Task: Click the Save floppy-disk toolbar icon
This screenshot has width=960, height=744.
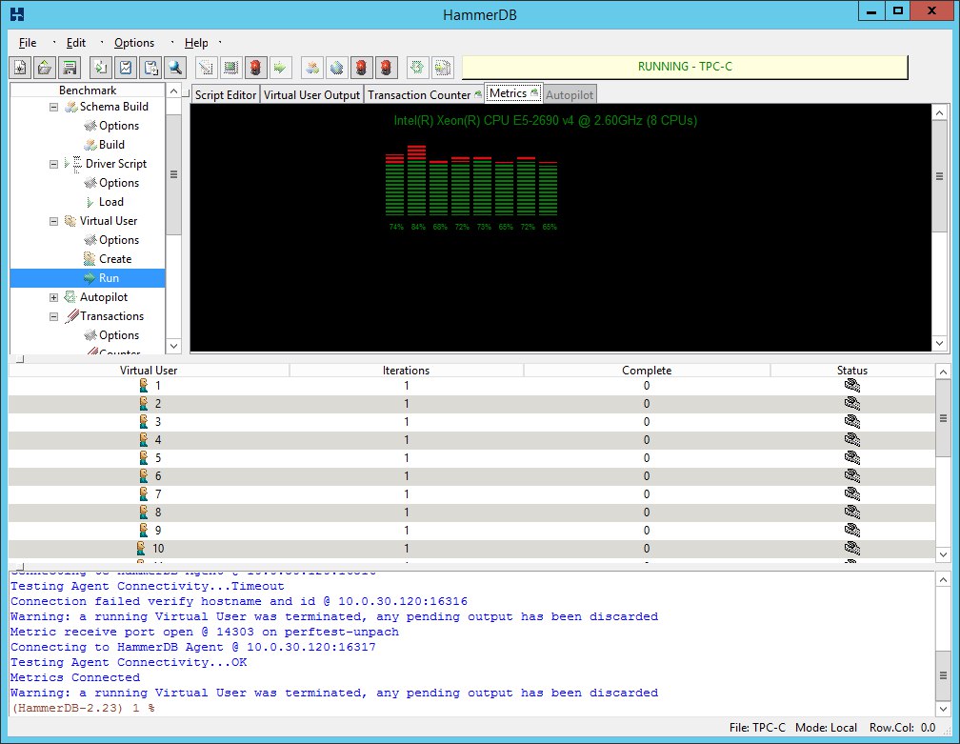Action: (x=70, y=68)
